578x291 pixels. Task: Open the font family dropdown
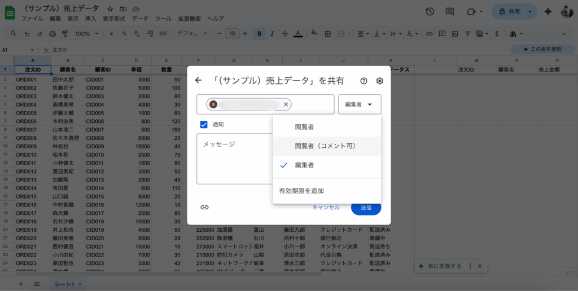tap(192, 33)
